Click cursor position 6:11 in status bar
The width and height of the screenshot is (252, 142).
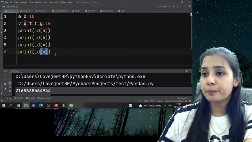point(141,101)
